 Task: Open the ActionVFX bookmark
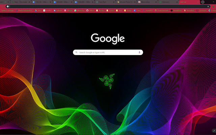[148, 10]
